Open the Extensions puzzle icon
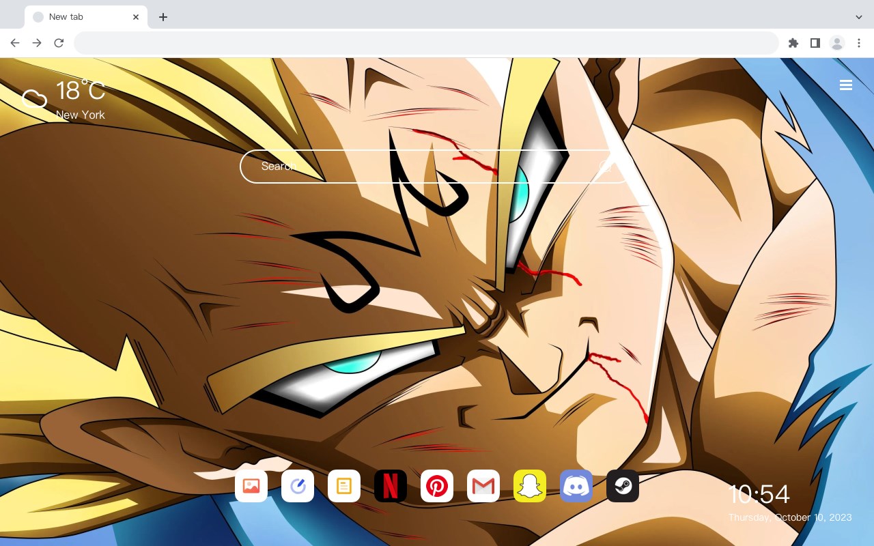874x546 pixels. pyautogui.click(x=793, y=43)
